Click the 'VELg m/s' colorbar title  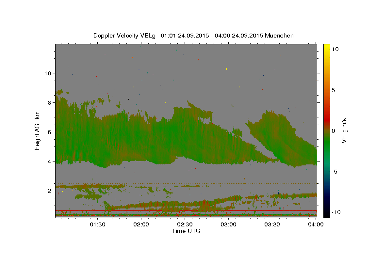(x=344, y=131)
